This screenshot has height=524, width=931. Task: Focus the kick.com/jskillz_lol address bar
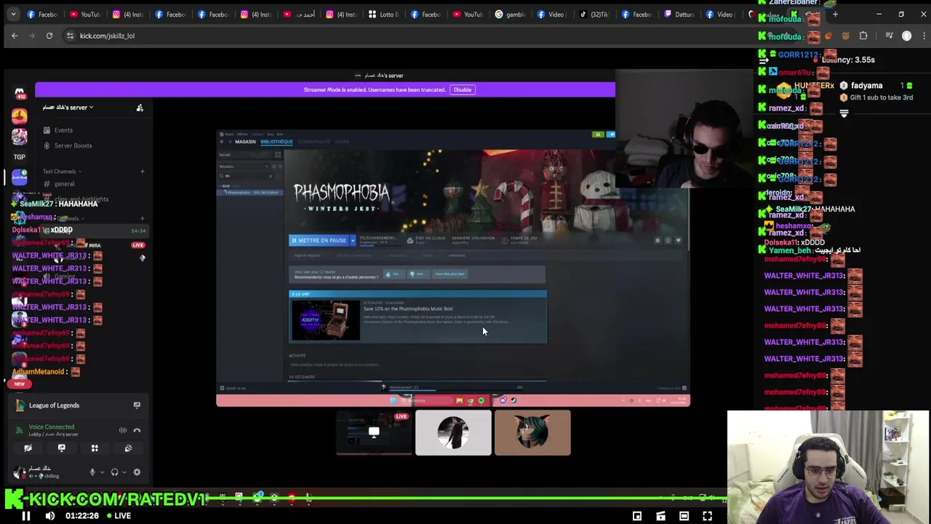pyautogui.click(x=107, y=36)
